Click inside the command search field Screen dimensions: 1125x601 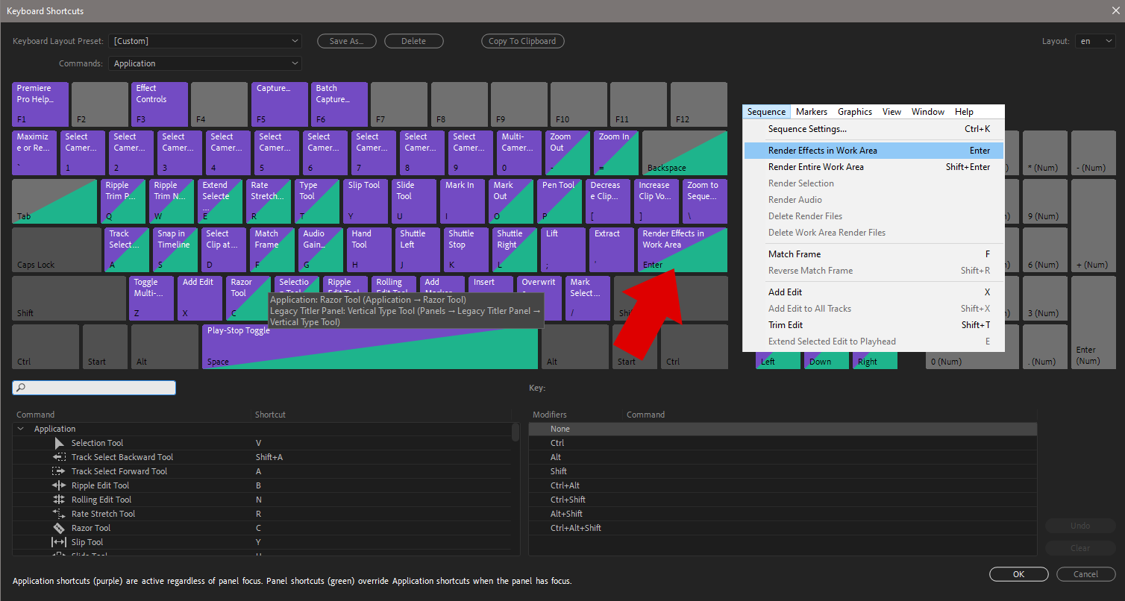(x=97, y=387)
